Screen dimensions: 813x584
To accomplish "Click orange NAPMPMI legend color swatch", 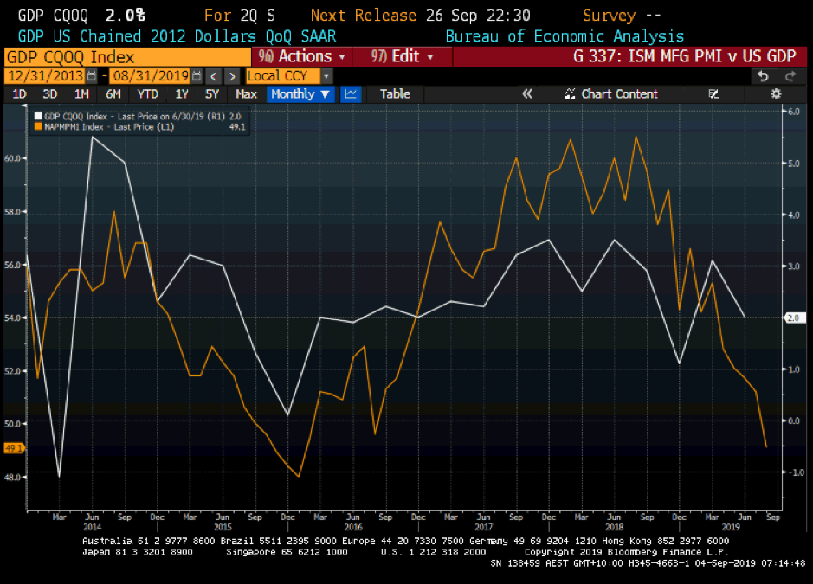I will pos(37,126).
